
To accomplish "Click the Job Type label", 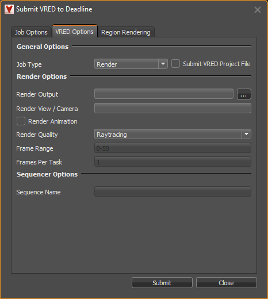I will coord(29,64).
